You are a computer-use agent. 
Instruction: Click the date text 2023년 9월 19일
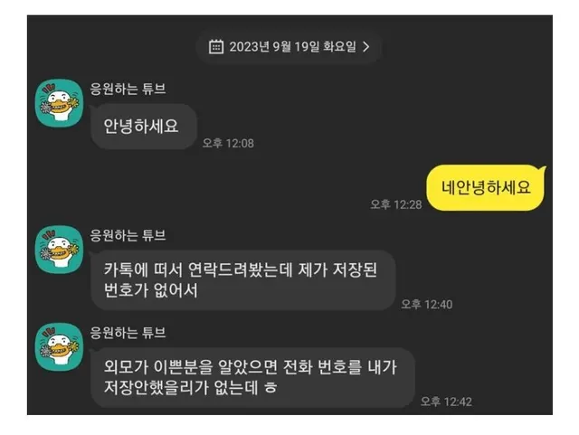[x=275, y=47]
